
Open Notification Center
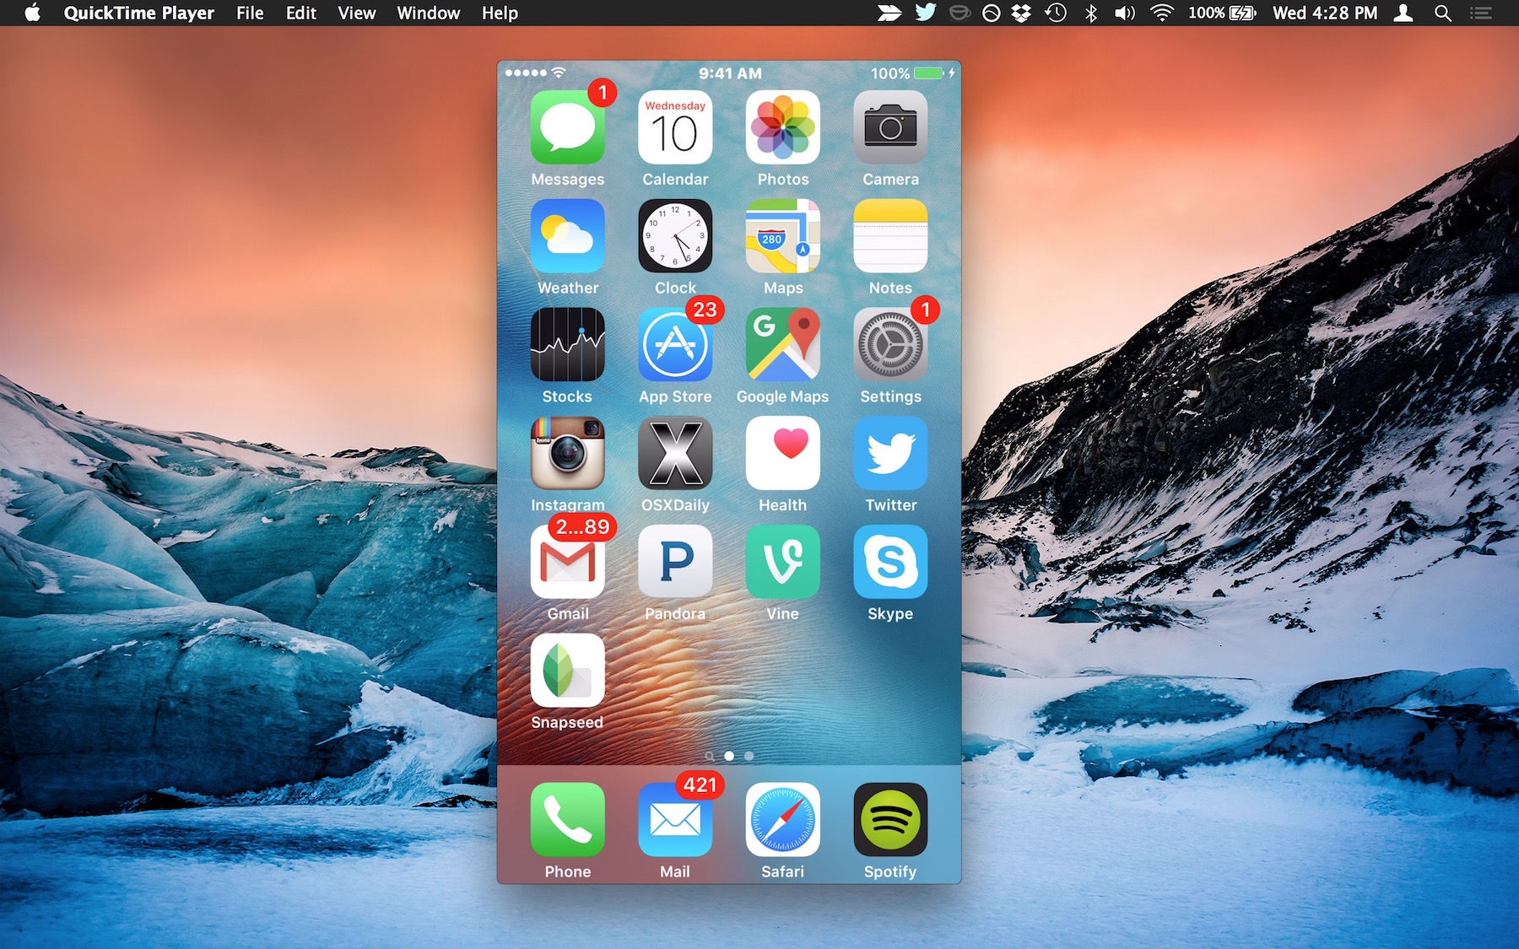tap(1481, 13)
